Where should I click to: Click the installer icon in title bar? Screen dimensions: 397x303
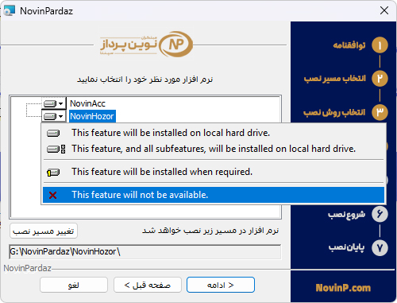(x=10, y=11)
